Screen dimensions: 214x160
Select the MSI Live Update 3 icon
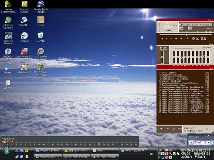point(8,23)
